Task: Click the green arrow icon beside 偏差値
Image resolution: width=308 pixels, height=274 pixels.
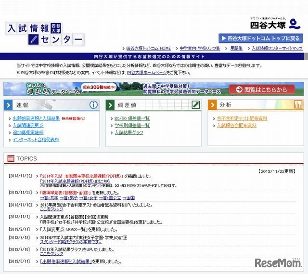Action: pos(110,105)
